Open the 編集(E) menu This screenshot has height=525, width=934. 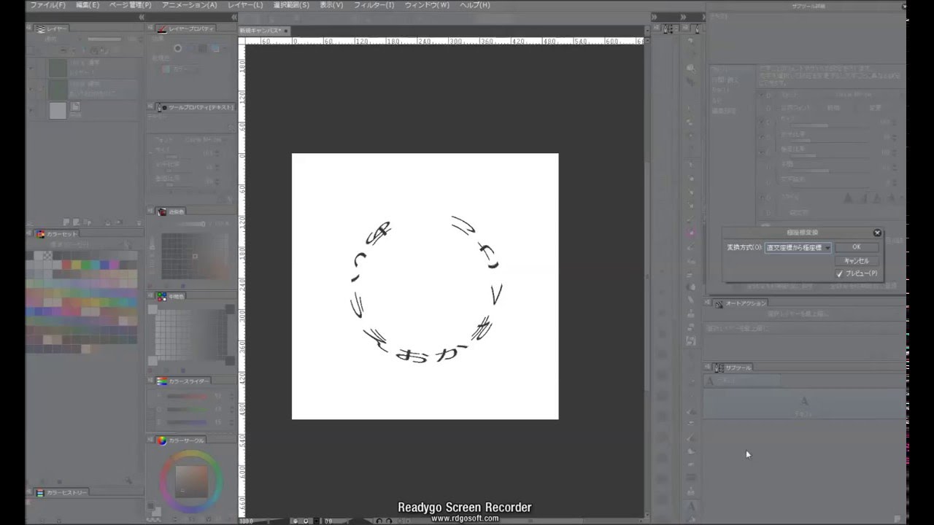point(88,5)
